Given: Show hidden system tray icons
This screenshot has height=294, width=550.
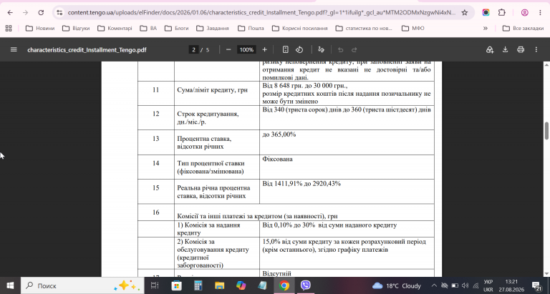Looking at the screenshot, I should 434,285.
